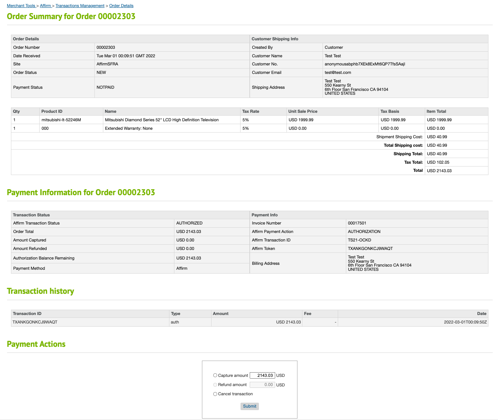This screenshot has width=498, height=420.
Task: Click the Affirm Transaction Status value AUTHORIZED
Action: (x=189, y=223)
